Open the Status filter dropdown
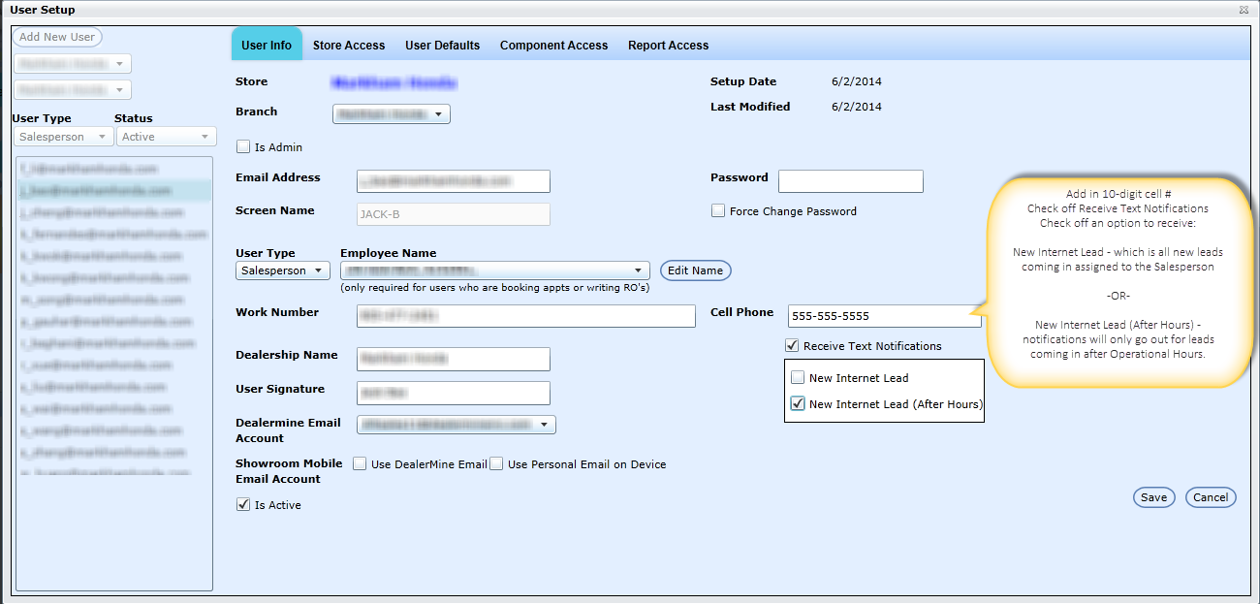1260x604 pixels. 166,138
